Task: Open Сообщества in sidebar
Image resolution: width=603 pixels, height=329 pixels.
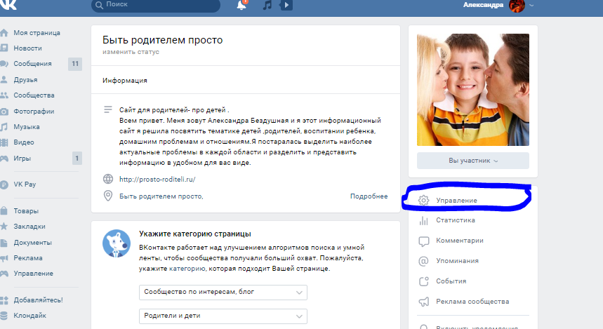Action: pyautogui.click(x=34, y=95)
